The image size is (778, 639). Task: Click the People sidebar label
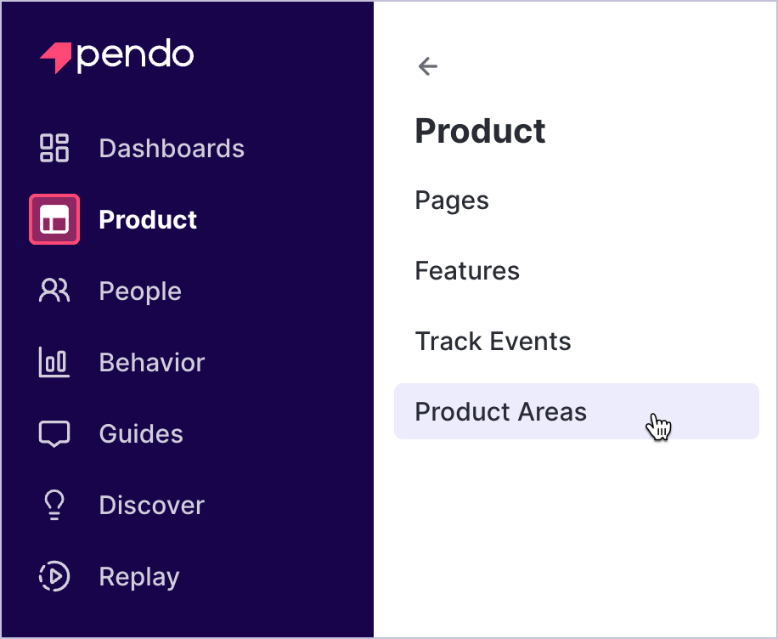click(x=140, y=291)
